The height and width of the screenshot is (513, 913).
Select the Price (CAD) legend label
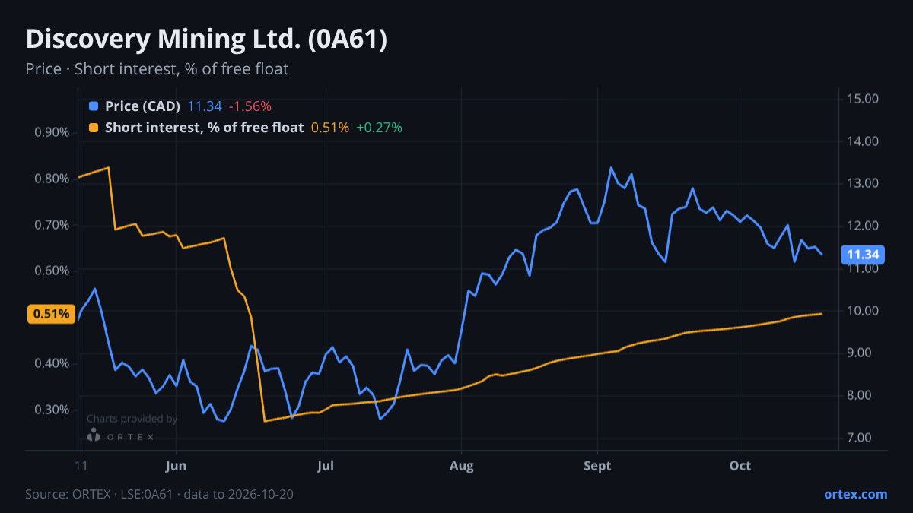(142, 106)
